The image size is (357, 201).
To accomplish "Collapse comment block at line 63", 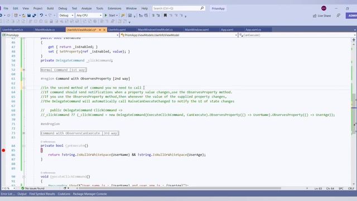I will click(x=23, y=88).
